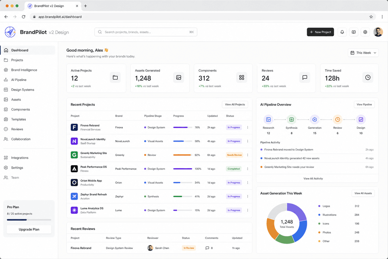Click the Generation stage icon in pipeline
This screenshot has width=388, height=259.
point(314,119)
